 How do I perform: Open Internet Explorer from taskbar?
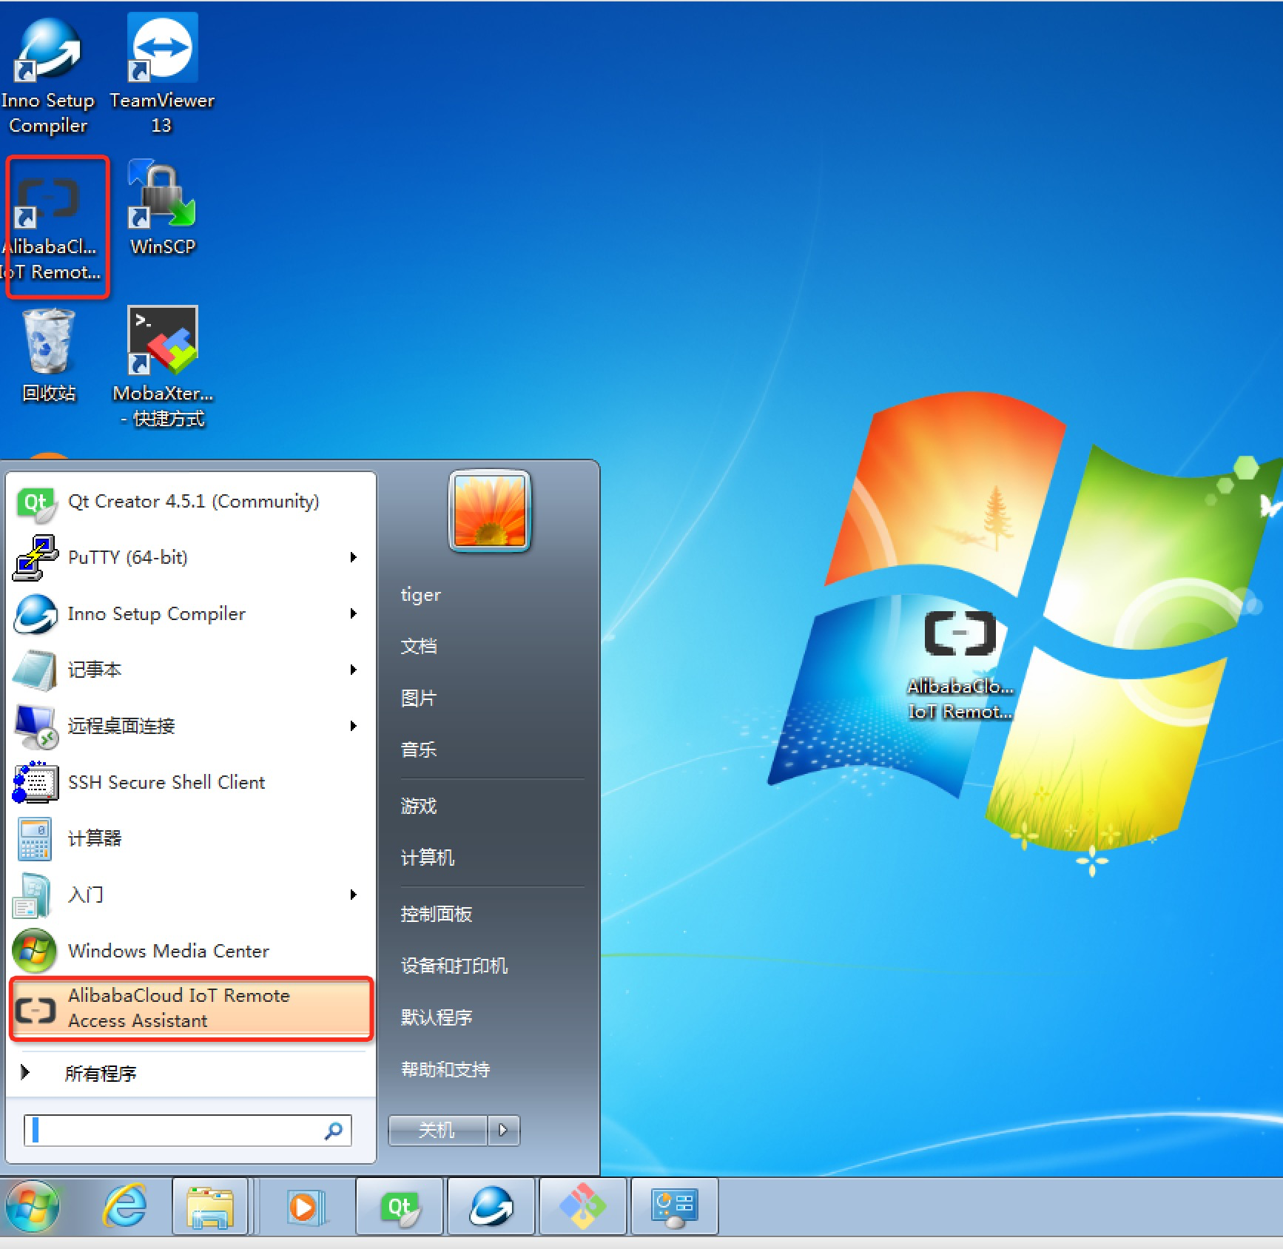[124, 1207]
